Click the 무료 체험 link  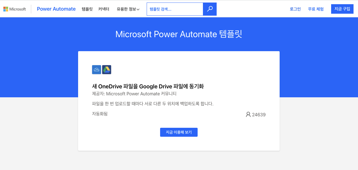[x=316, y=9]
